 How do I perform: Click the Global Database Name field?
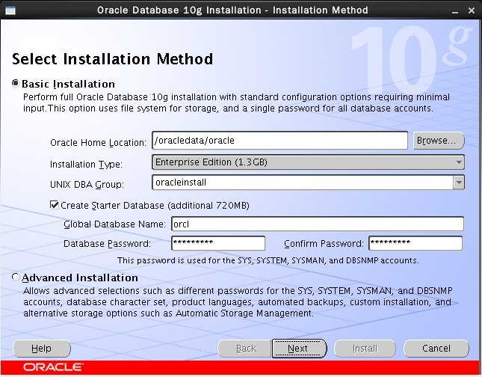coord(318,224)
